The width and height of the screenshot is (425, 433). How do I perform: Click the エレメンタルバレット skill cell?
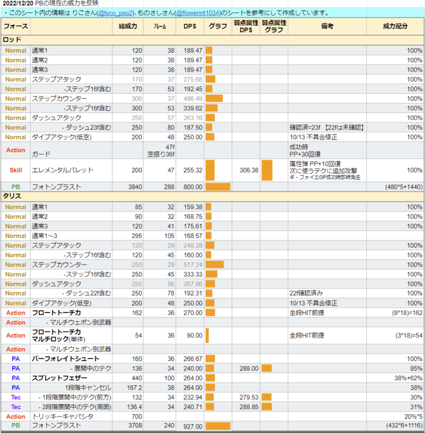coord(71,170)
